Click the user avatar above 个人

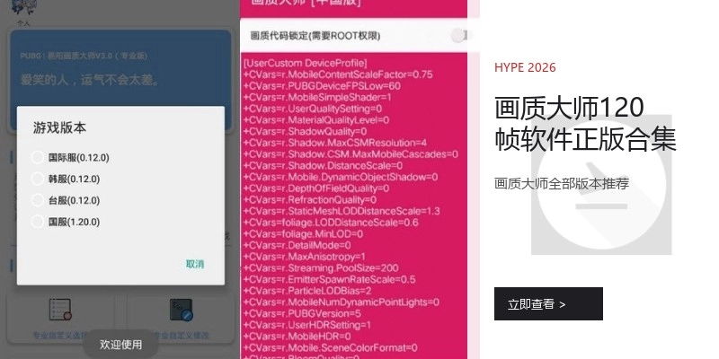24,6
